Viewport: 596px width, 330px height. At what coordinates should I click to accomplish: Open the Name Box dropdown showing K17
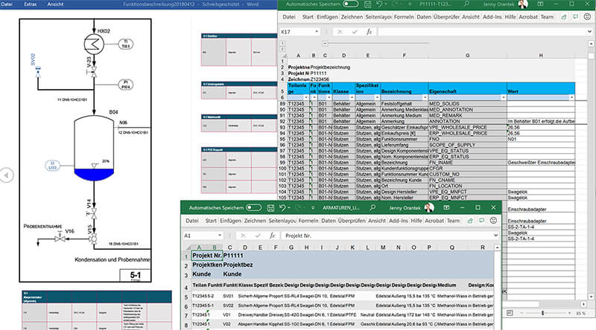317,32
